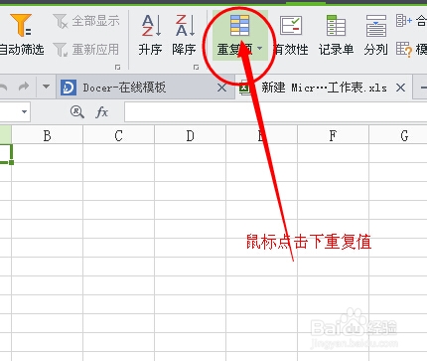427x361 pixels.
Task: Click the undo arrow
Action: (3, 87)
